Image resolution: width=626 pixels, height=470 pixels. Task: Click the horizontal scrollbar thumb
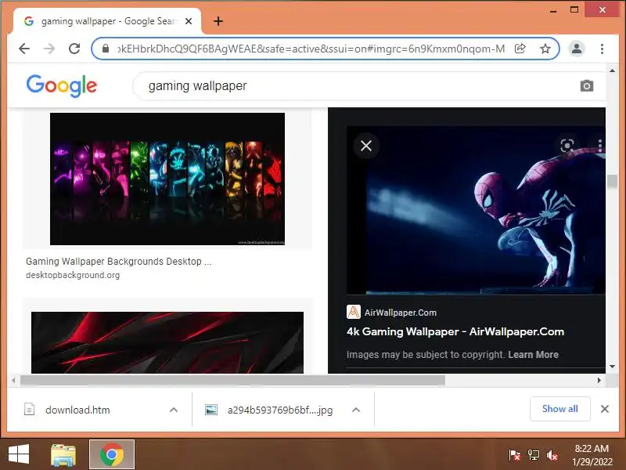(232, 381)
